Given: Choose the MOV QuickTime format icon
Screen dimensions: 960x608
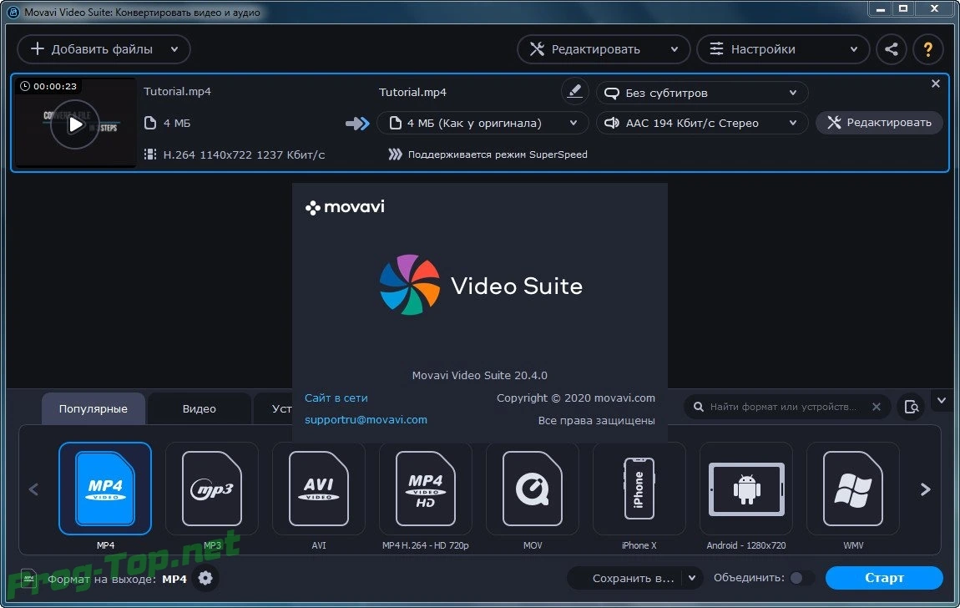Looking at the screenshot, I should pyautogui.click(x=532, y=488).
